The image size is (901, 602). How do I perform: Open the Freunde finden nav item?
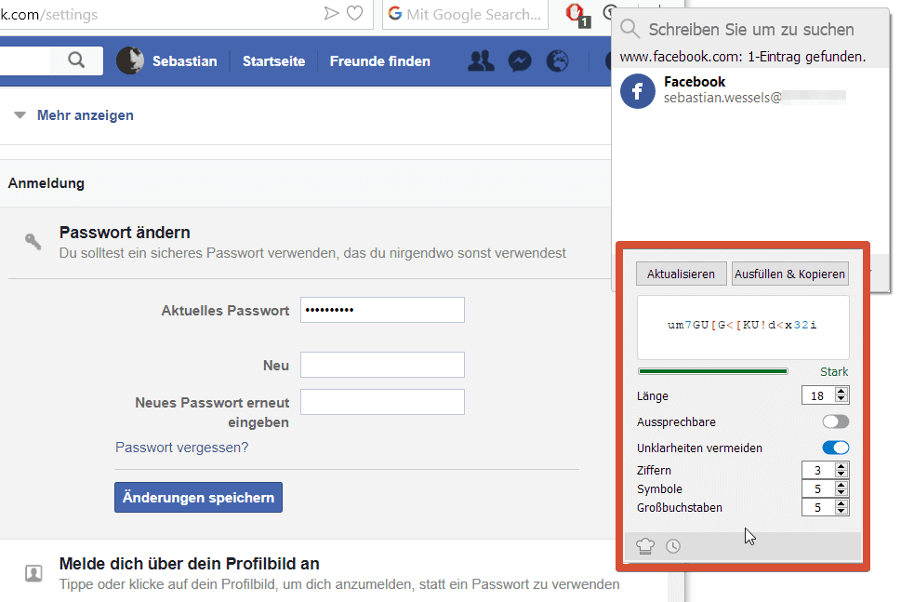pyautogui.click(x=379, y=61)
